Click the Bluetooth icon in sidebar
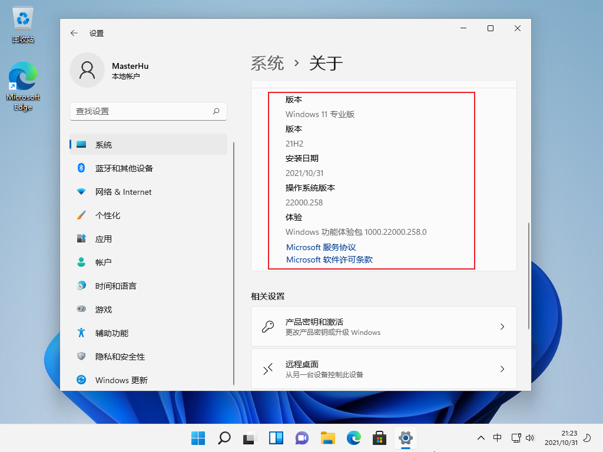 81,168
